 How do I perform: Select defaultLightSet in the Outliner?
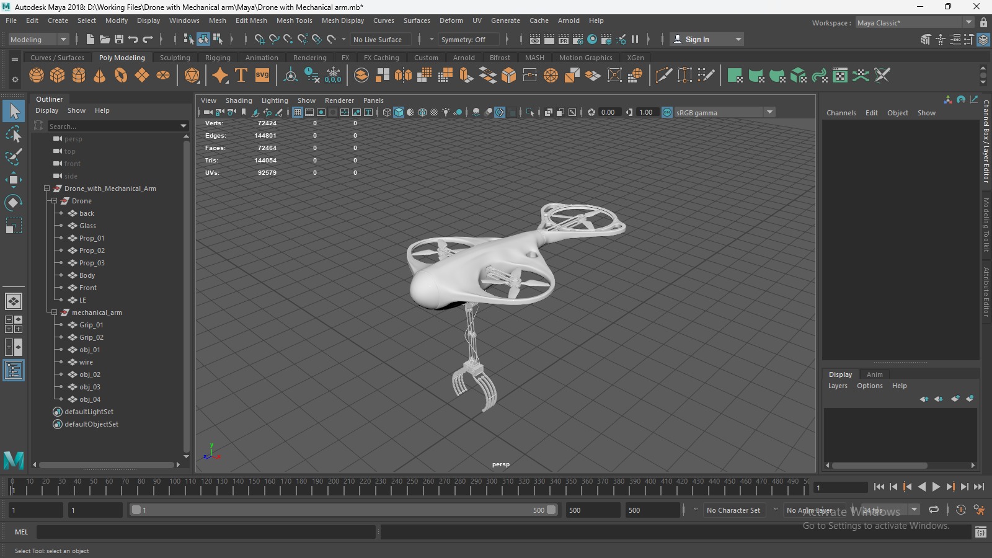click(x=89, y=412)
